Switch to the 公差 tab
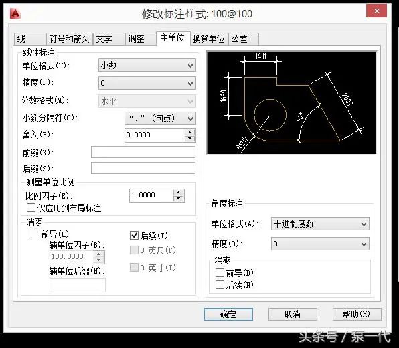 click(244, 39)
